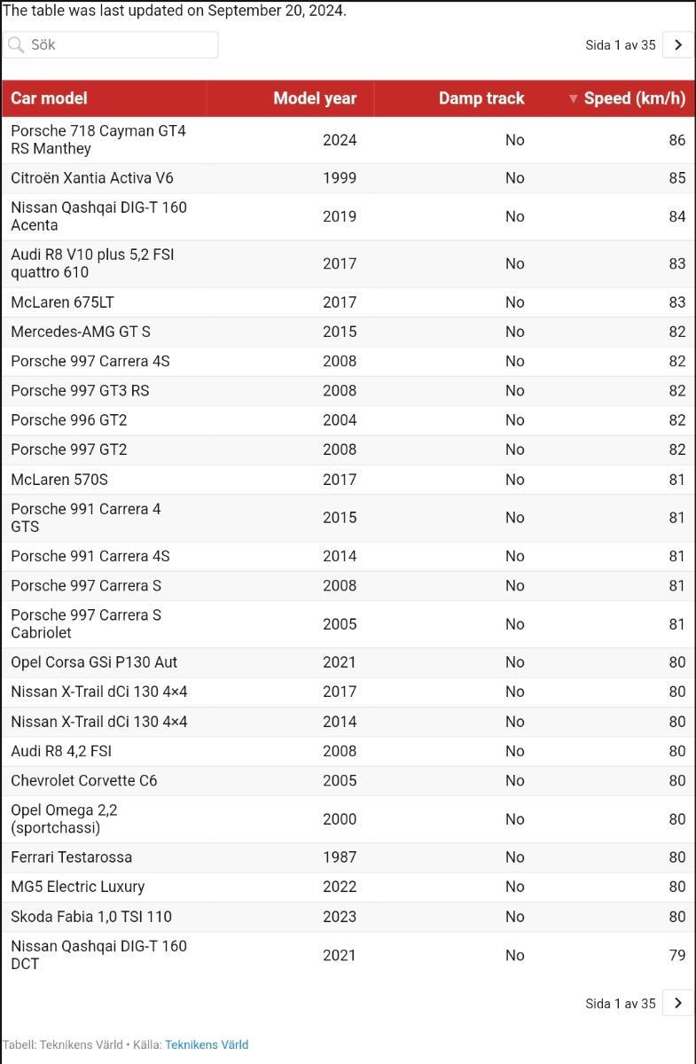
Task: Click the Speed column sort arrow
Action: (573, 98)
